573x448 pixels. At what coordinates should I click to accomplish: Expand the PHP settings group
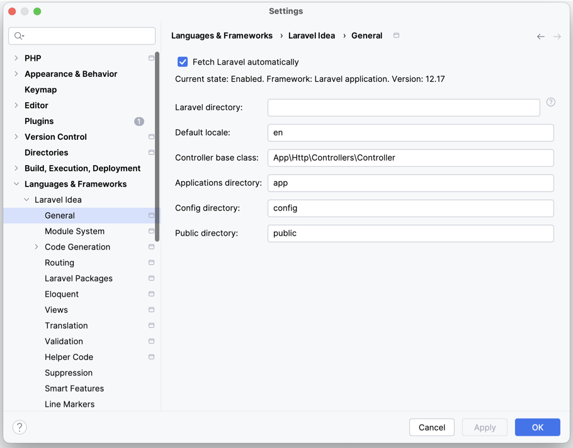click(x=16, y=58)
